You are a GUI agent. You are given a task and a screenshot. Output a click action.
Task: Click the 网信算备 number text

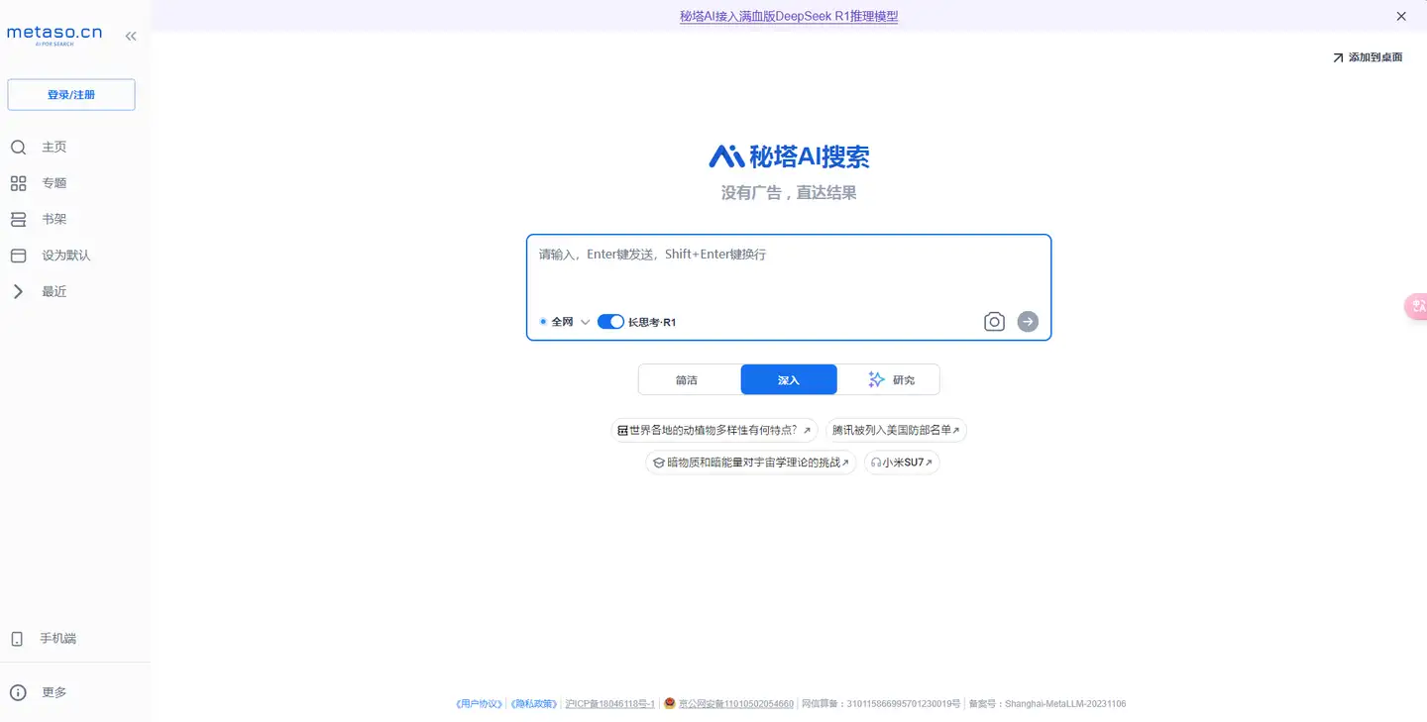tap(880, 704)
